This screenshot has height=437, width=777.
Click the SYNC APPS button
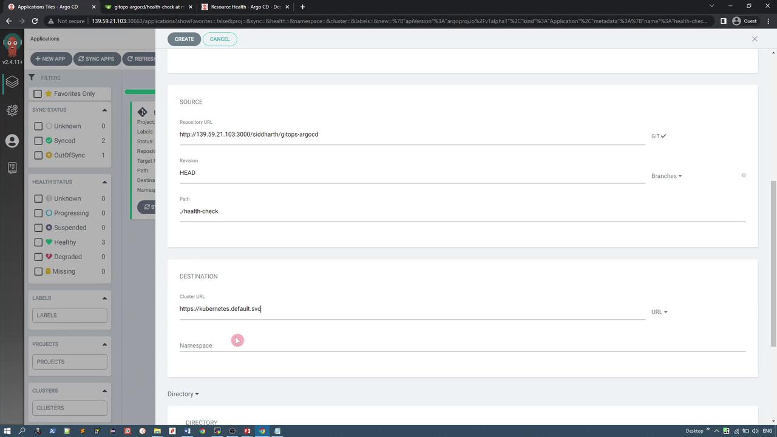coord(96,59)
